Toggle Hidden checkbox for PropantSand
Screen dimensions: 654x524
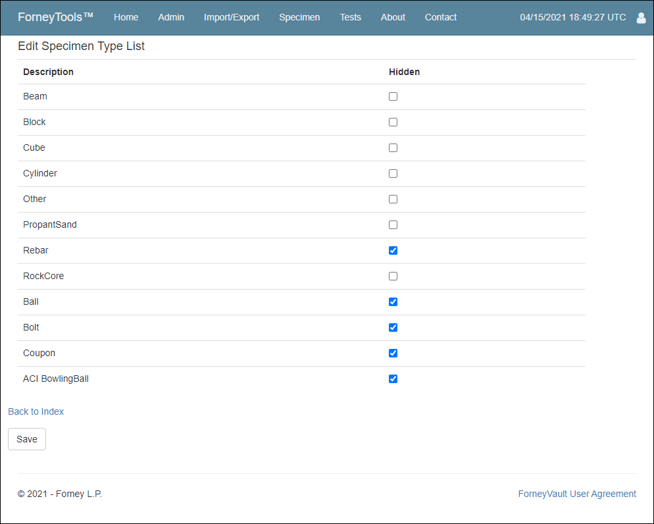[x=393, y=225]
